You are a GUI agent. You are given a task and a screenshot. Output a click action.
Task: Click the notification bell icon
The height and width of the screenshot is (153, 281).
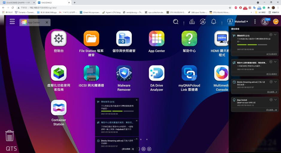click(213, 22)
